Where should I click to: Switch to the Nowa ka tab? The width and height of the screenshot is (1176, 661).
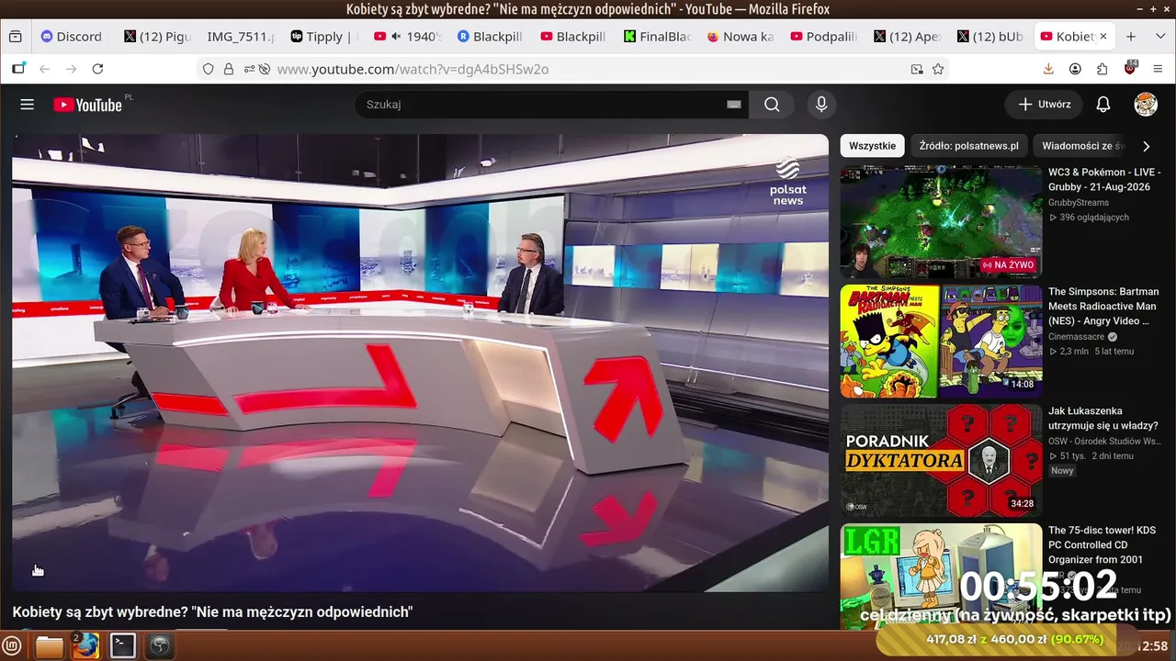[x=740, y=37]
